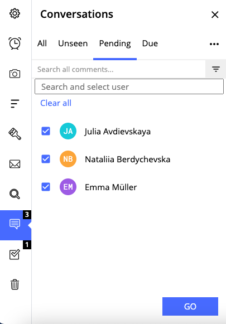Select the camera snapshot icon
Image resolution: width=226 pixels, height=324 pixels.
tap(15, 74)
